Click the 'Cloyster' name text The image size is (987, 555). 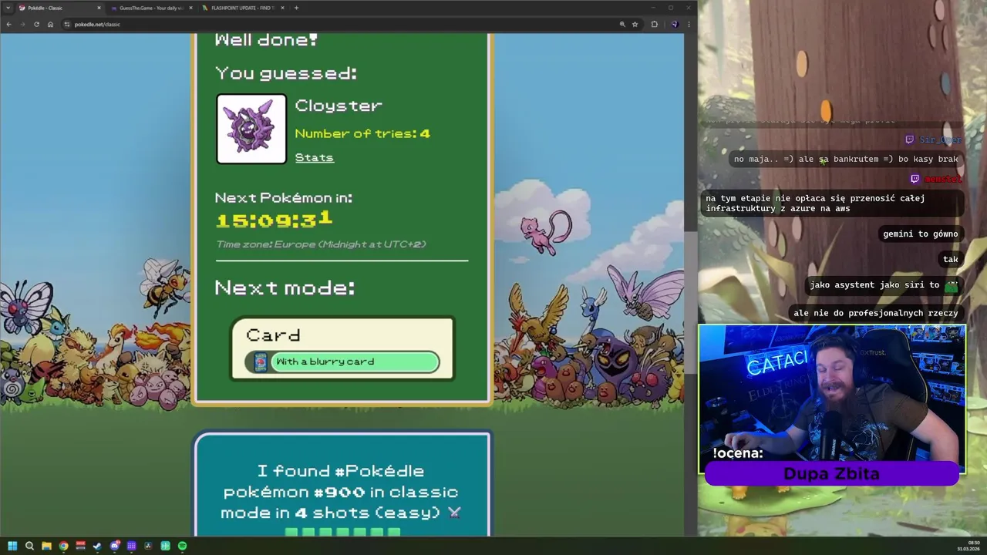(339, 106)
